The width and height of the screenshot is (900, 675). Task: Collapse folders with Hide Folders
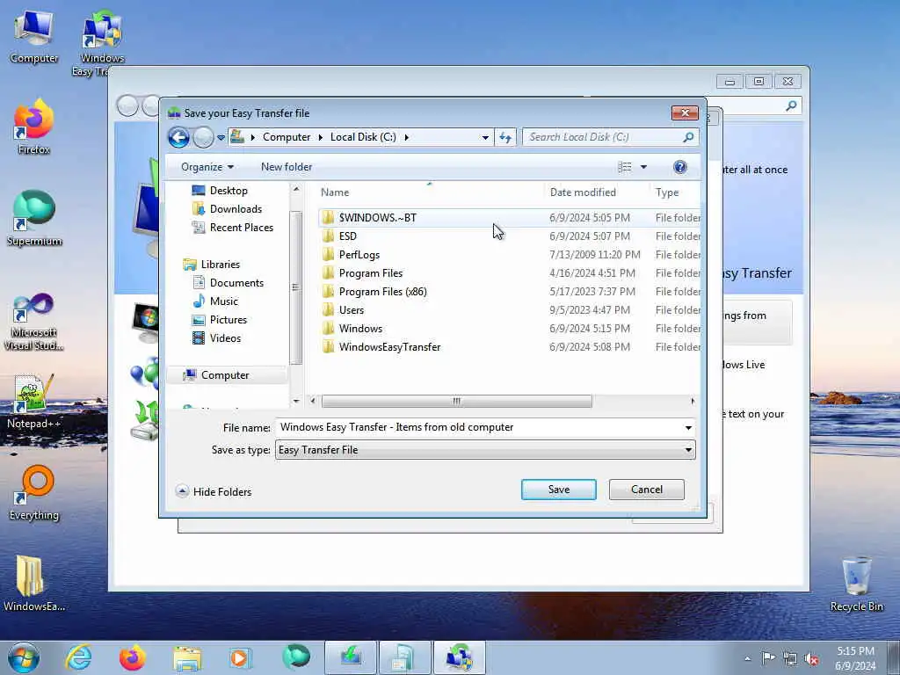click(214, 491)
